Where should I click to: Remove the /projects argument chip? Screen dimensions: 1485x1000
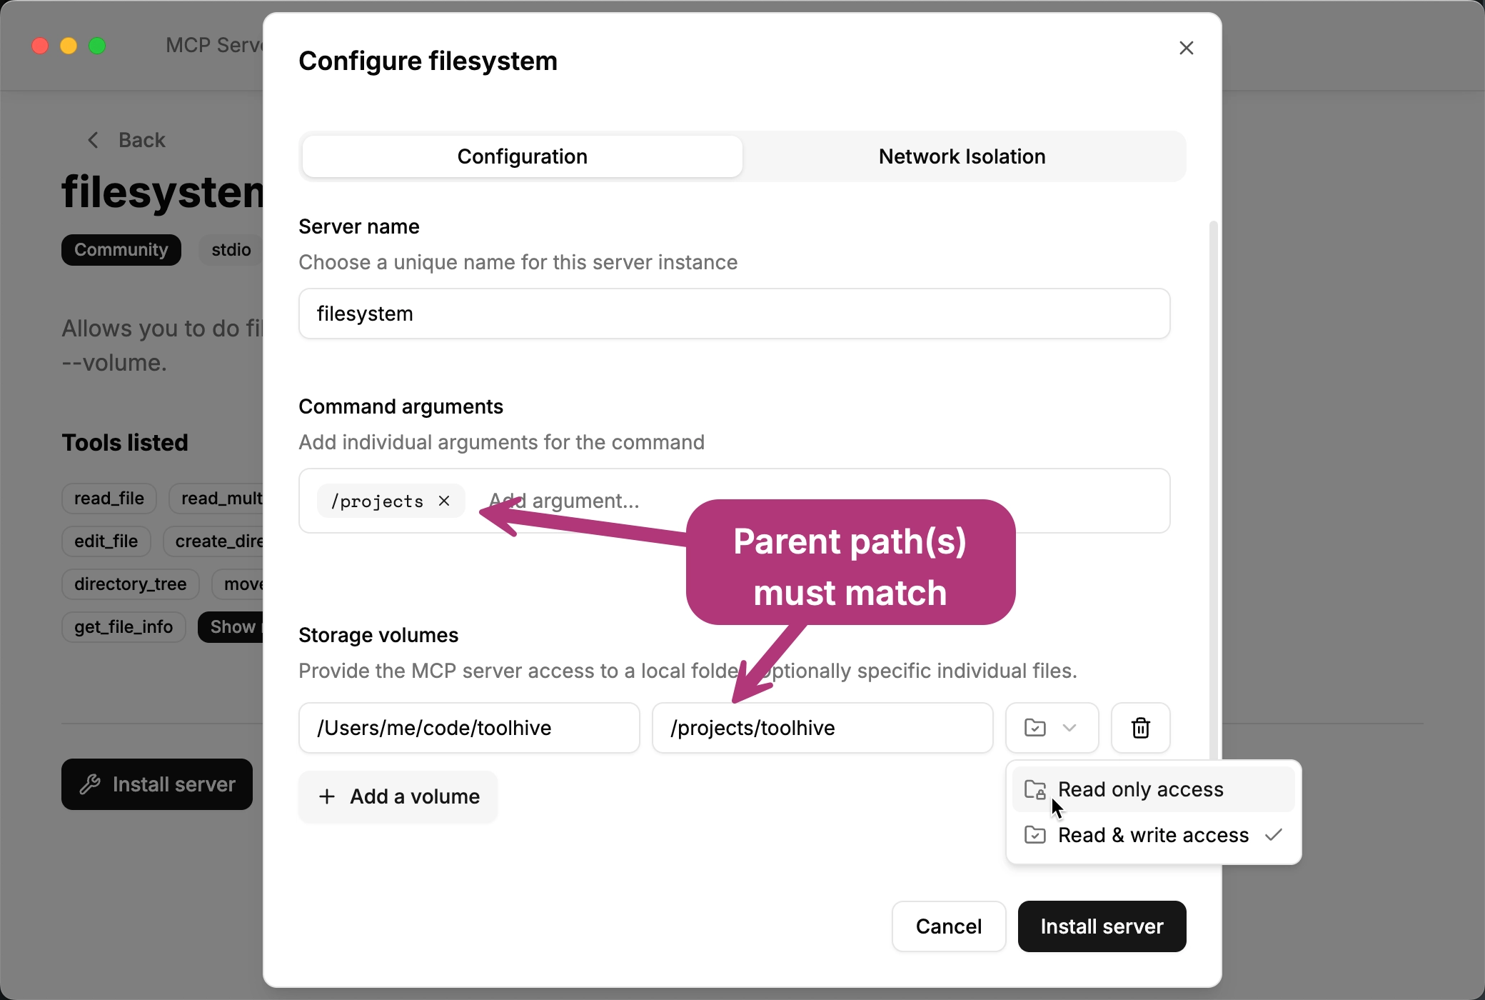pyautogui.click(x=444, y=501)
